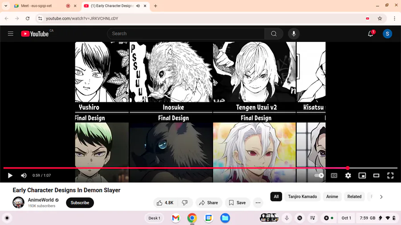Click the search magnifier button
This screenshot has width=401, height=225.
click(274, 34)
